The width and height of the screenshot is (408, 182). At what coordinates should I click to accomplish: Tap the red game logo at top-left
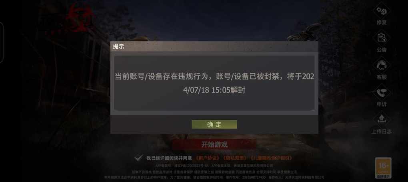click(x=79, y=18)
